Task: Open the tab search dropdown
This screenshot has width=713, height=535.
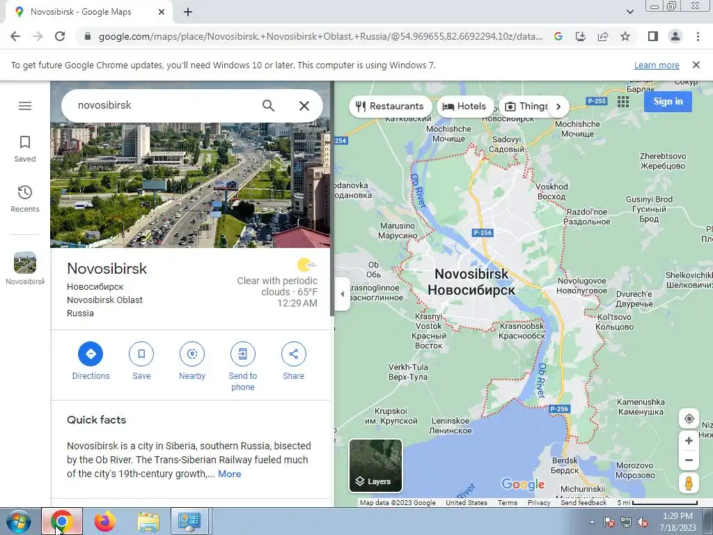Action: (629, 12)
